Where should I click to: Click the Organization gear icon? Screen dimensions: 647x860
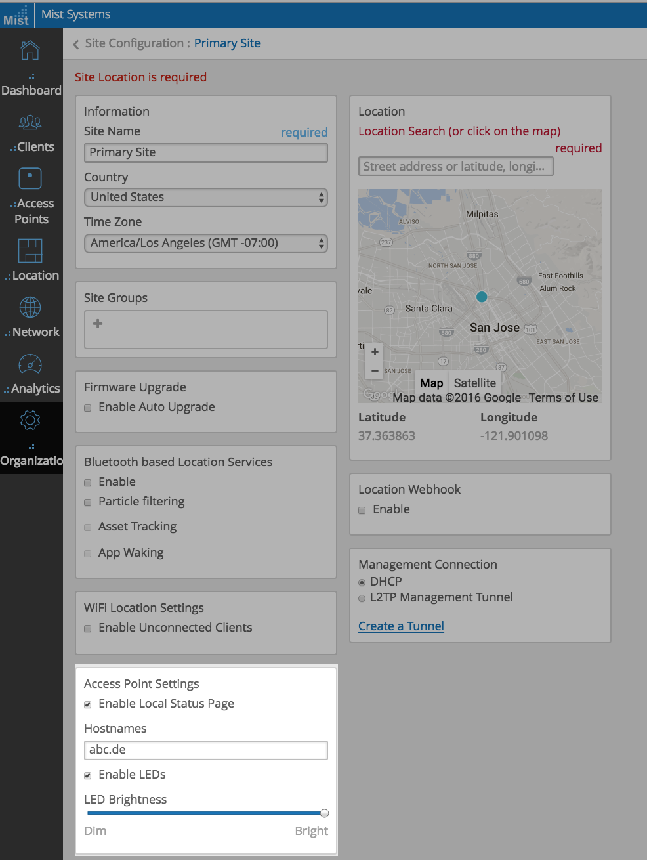coord(30,420)
